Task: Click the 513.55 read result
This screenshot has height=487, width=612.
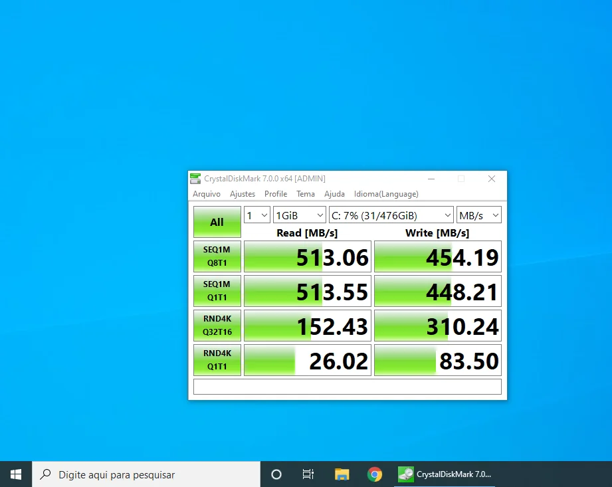Action: pos(308,291)
